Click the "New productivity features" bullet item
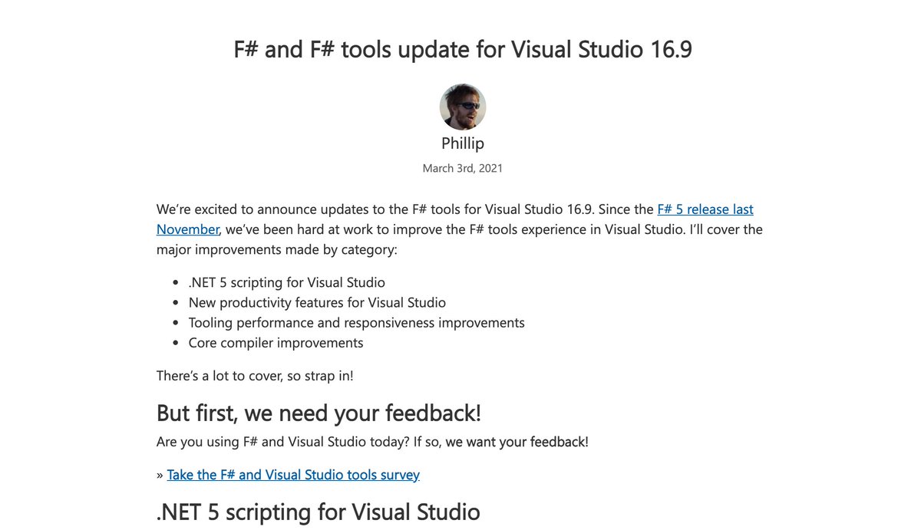The image size is (921, 530). pyautogui.click(x=317, y=302)
